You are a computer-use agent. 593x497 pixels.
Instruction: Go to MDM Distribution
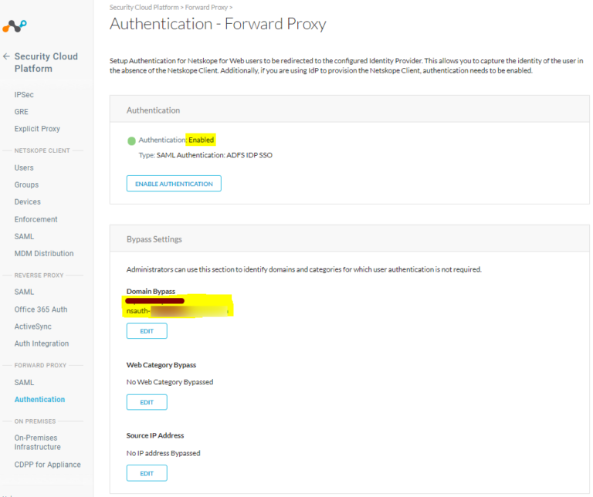[x=44, y=253]
